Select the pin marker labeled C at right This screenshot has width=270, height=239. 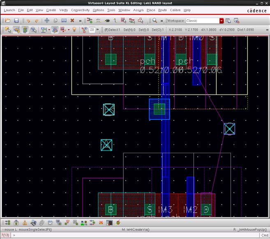[x=229, y=129]
